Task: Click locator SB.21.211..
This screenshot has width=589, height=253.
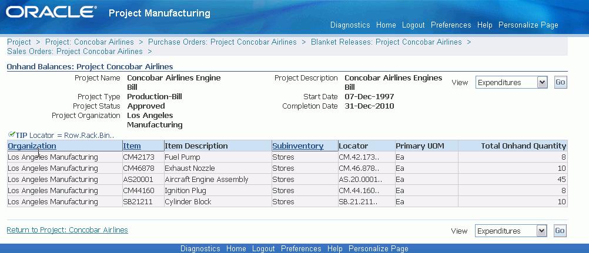Action: 358,202
